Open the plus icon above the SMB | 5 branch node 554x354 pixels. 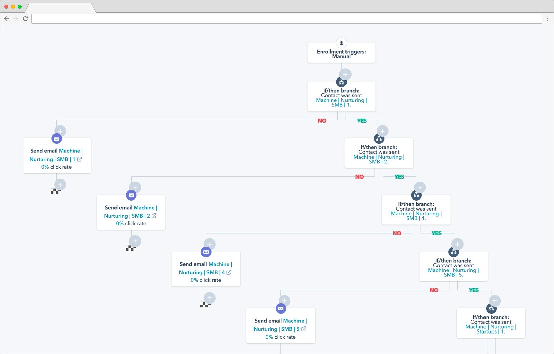[x=457, y=244]
